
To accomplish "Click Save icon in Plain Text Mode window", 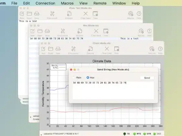I will (37, 14).
